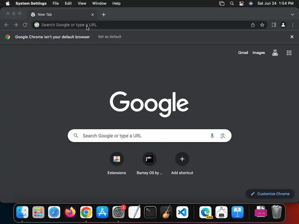299x224 pixels.
Task: Open Launchpad from the Dock
Action: point(38,212)
